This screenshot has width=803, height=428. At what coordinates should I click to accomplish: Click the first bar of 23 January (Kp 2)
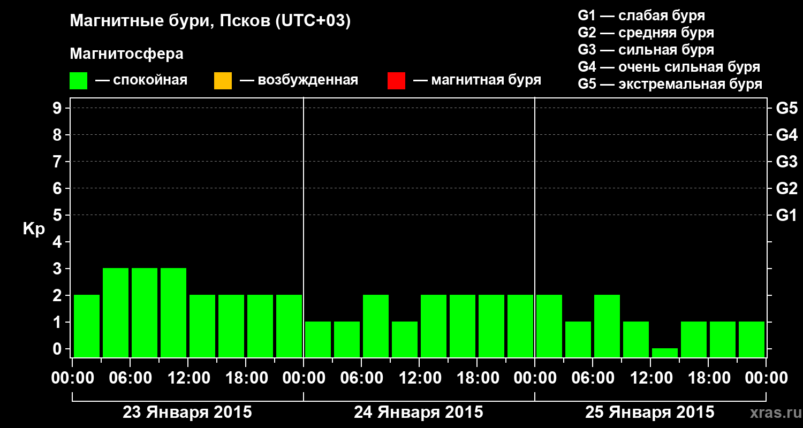click(87, 326)
